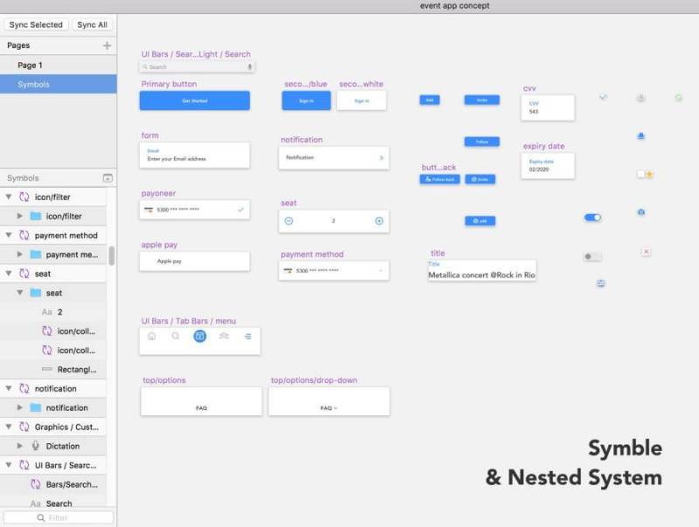Click the camera icon symbol
Screen dimensions: 699x527
click(640, 212)
